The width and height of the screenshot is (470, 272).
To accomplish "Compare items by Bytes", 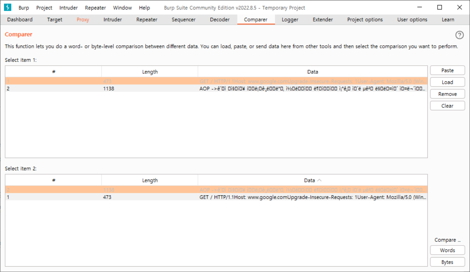I will point(447,262).
